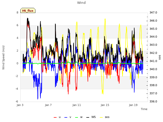Viewport: 163px width, 122px height.
Task: Click the HS_flux annotation label
Action: (28, 10)
